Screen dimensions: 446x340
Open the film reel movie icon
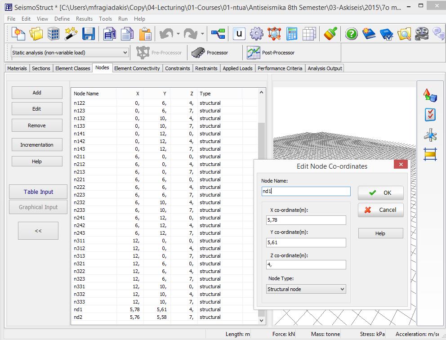pos(422,34)
